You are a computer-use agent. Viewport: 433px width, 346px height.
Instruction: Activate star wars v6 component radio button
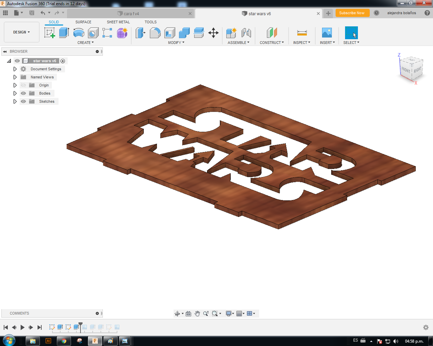coord(63,61)
